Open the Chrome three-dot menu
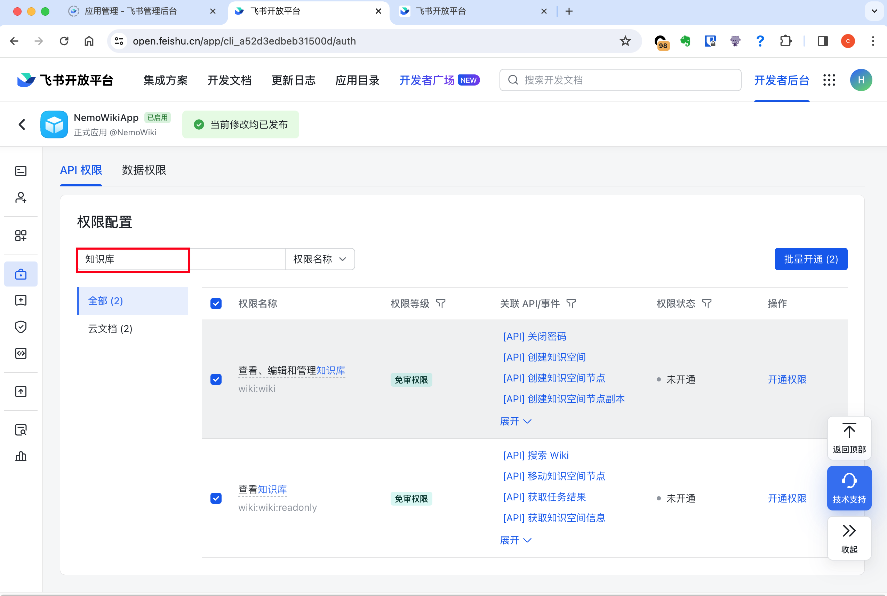 click(873, 41)
